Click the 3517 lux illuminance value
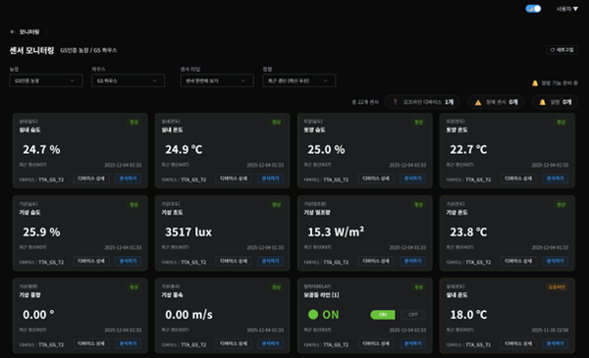Viewport: 589px width, 358px height. click(188, 232)
